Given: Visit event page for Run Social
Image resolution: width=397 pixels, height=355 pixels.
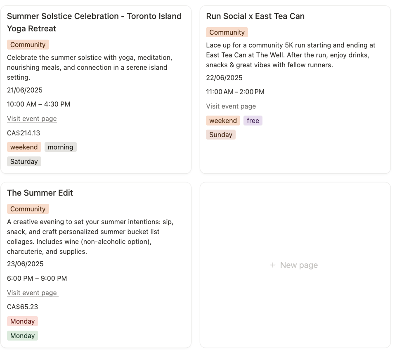Looking at the screenshot, I should point(231,106).
